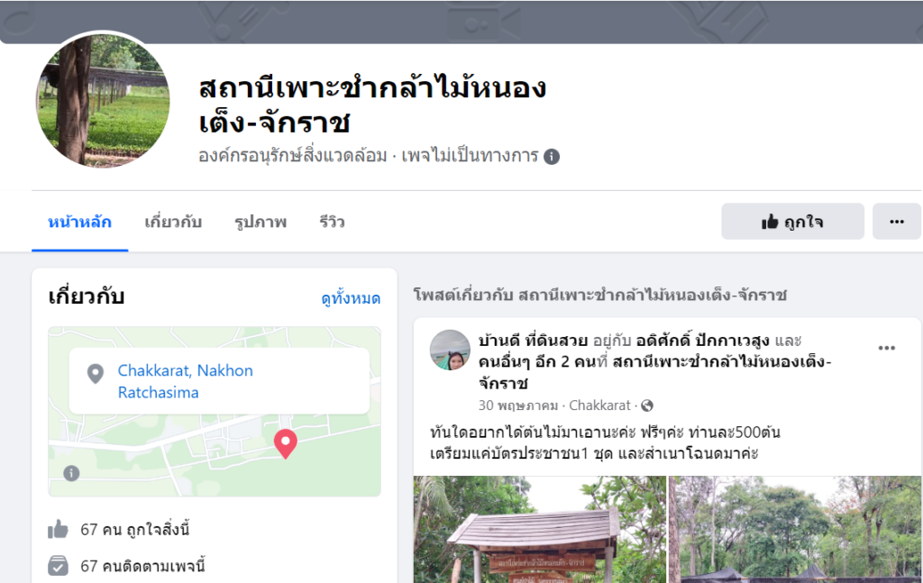Click the thumbs-up icon beside 67 likes
The height and width of the screenshot is (583, 923).
click(x=58, y=530)
